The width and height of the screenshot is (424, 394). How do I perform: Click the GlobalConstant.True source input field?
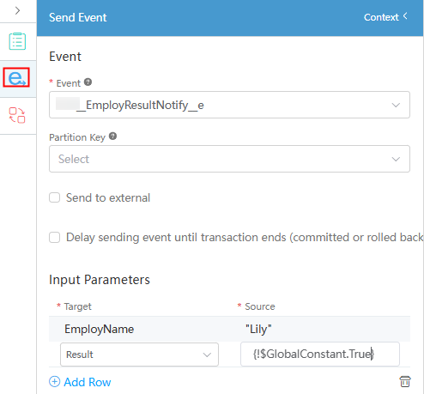320,355
